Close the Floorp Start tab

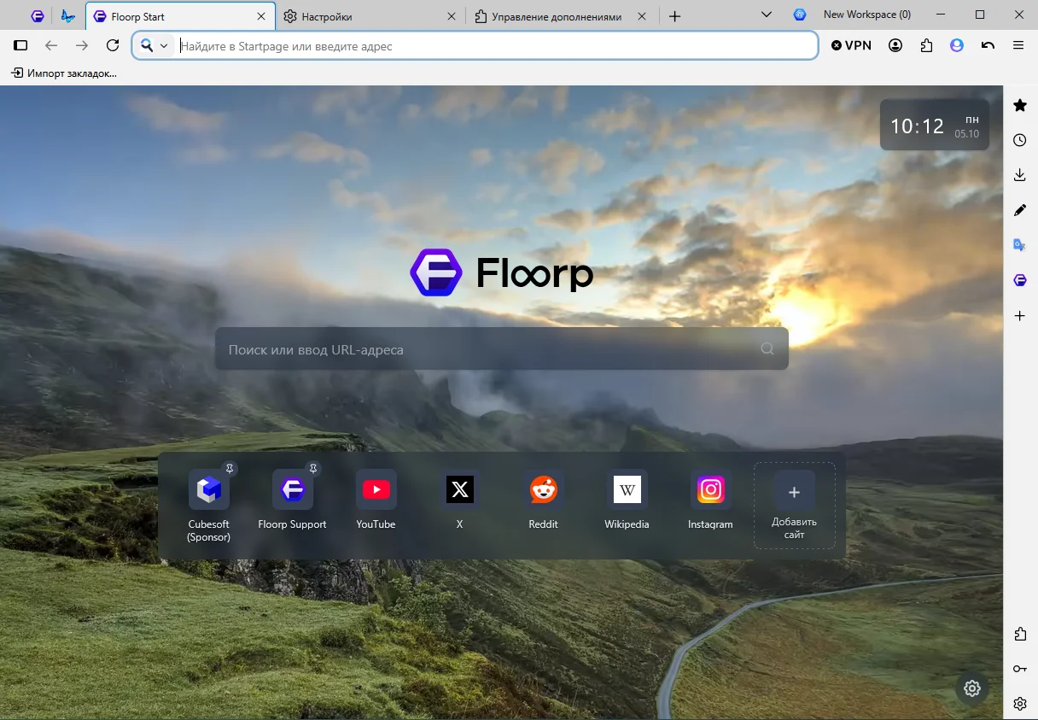tap(259, 16)
